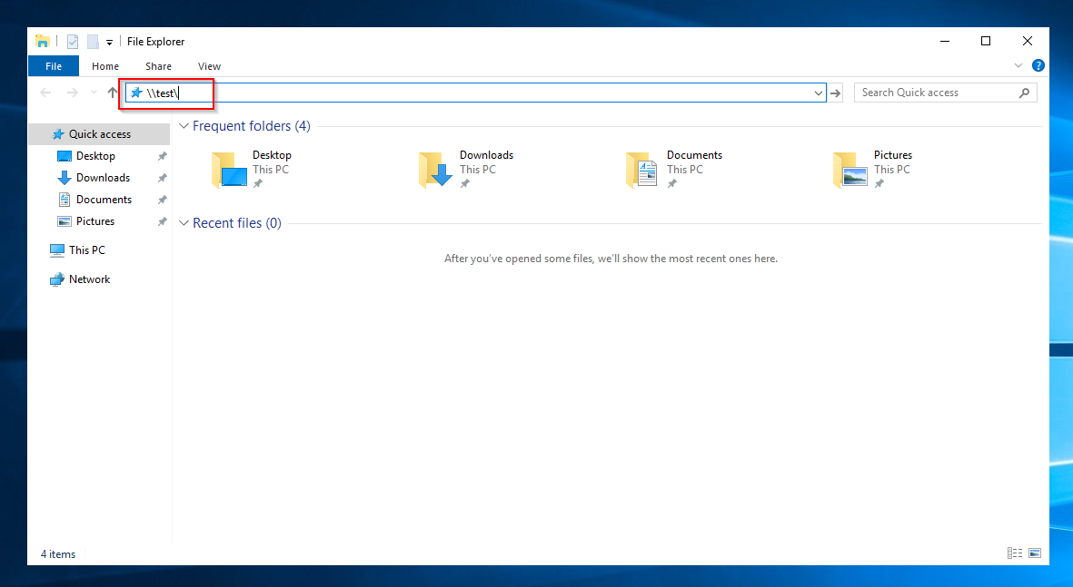
Task: Switch to Large icons view in status bar
Action: [x=1035, y=553]
